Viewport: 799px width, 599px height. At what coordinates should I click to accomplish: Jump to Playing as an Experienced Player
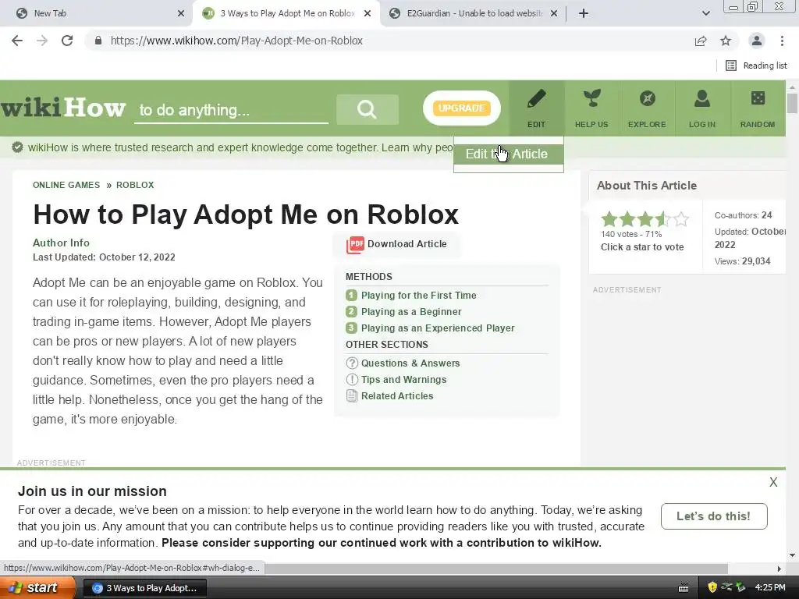[438, 328]
